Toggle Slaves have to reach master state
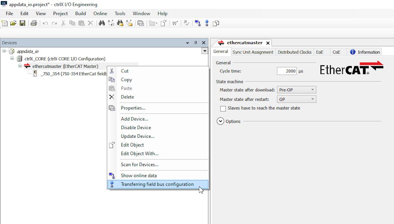Viewport: 394px width, 224px height. click(223, 108)
